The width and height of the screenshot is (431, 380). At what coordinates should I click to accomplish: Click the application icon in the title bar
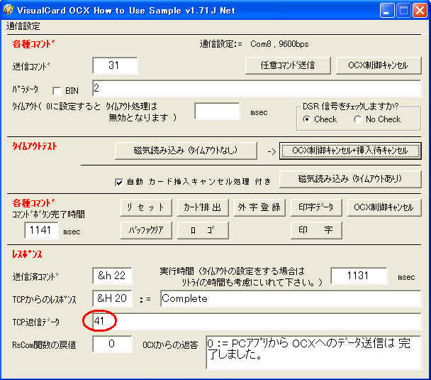pyautogui.click(x=8, y=10)
